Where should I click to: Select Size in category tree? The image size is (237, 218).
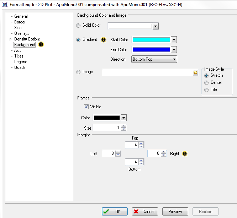tap(18, 28)
